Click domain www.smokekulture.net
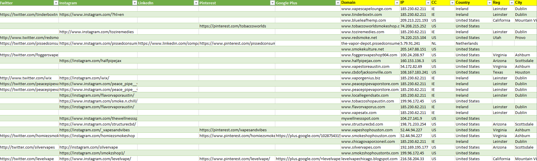Screen dimensions: 537x161 point(370,49)
